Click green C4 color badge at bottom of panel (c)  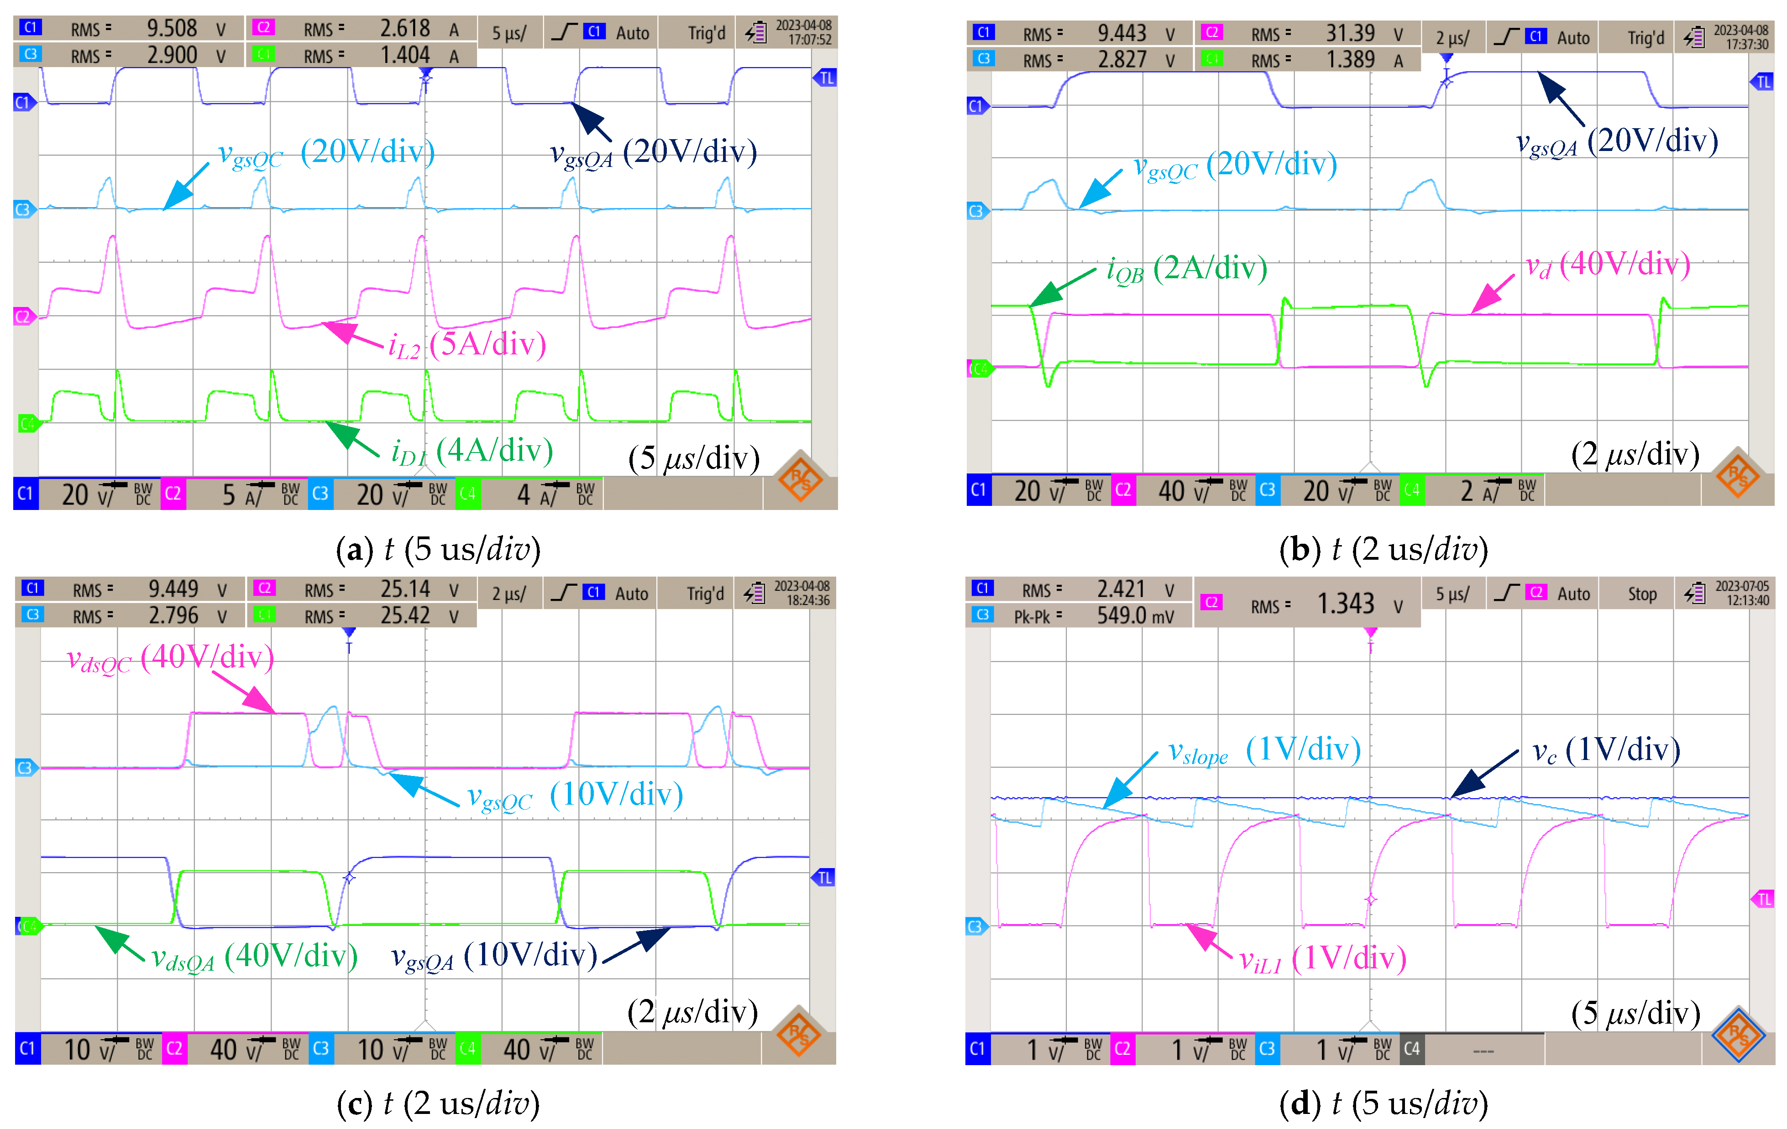click(x=467, y=1049)
